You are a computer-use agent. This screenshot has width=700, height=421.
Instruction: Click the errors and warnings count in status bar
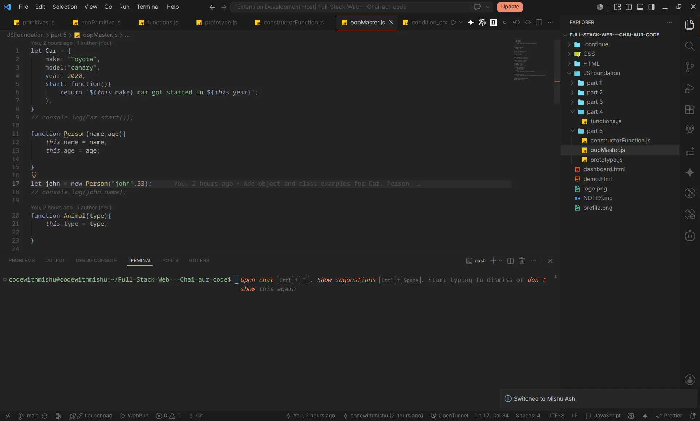168,416
